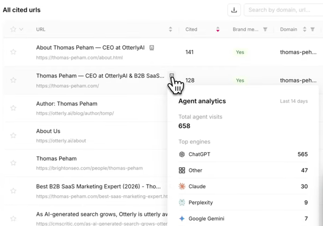Open the otterly.ai/about URL link

[61, 141]
